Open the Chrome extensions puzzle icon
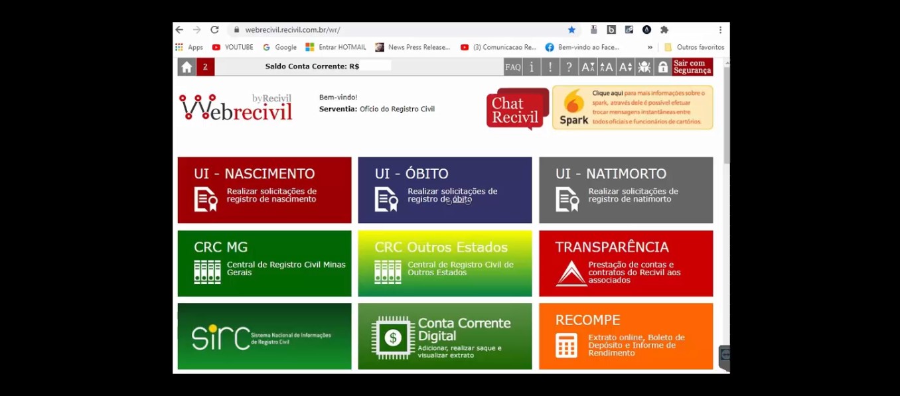The width and height of the screenshot is (900, 396). 664,30
